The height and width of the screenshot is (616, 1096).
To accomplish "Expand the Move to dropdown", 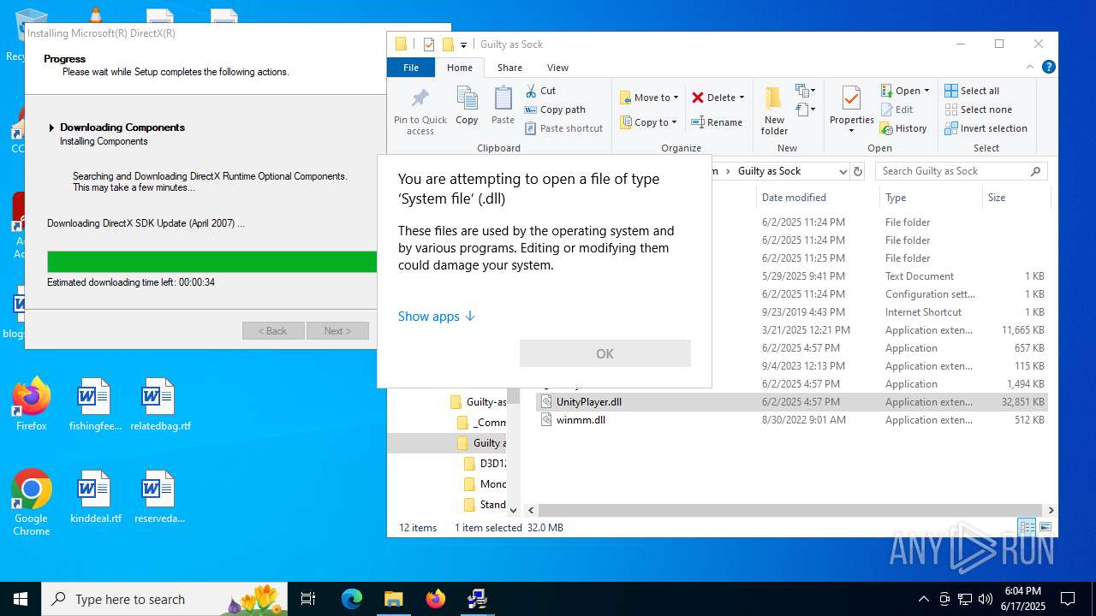I will point(676,98).
